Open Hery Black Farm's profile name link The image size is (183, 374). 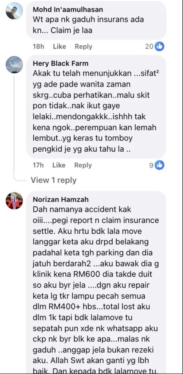coord(61,63)
